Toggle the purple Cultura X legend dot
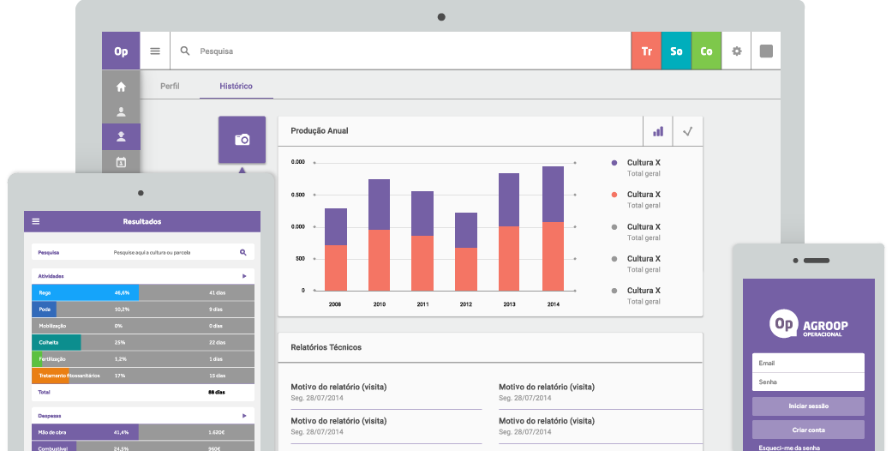 click(614, 162)
